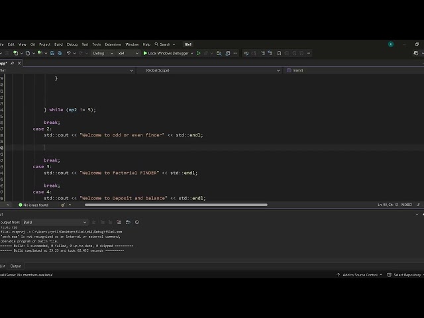This screenshot has width=424, height=318.
Task: Click the New Project icon
Action: (16, 53)
